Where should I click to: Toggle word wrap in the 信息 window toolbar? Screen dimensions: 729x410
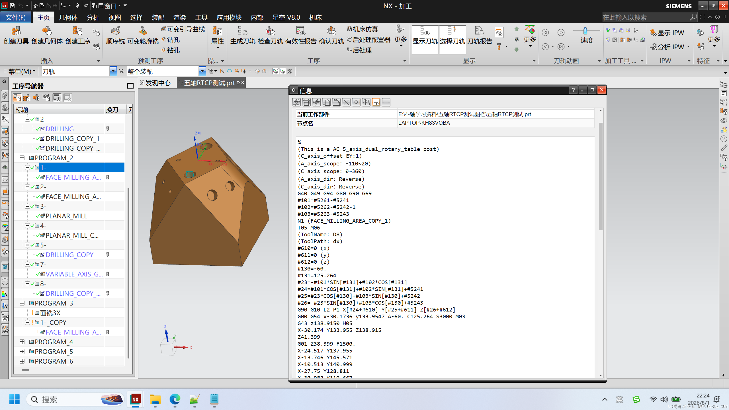pos(376,102)
